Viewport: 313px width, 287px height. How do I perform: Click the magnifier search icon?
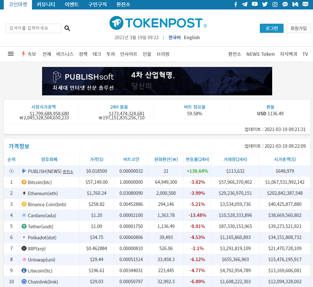click(x=67, y=28)
